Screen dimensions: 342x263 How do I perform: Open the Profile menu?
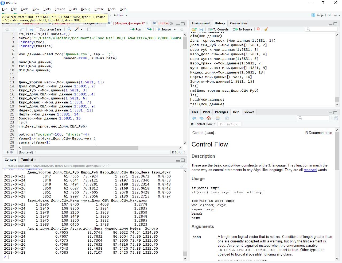(99, 9)
